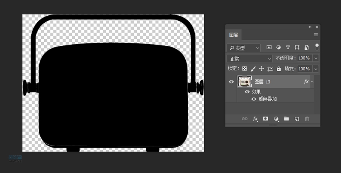Filter layers by text type icon
The height and width of the screenshot is (173, 341).
pyautogui.click(x=288, y=47)
